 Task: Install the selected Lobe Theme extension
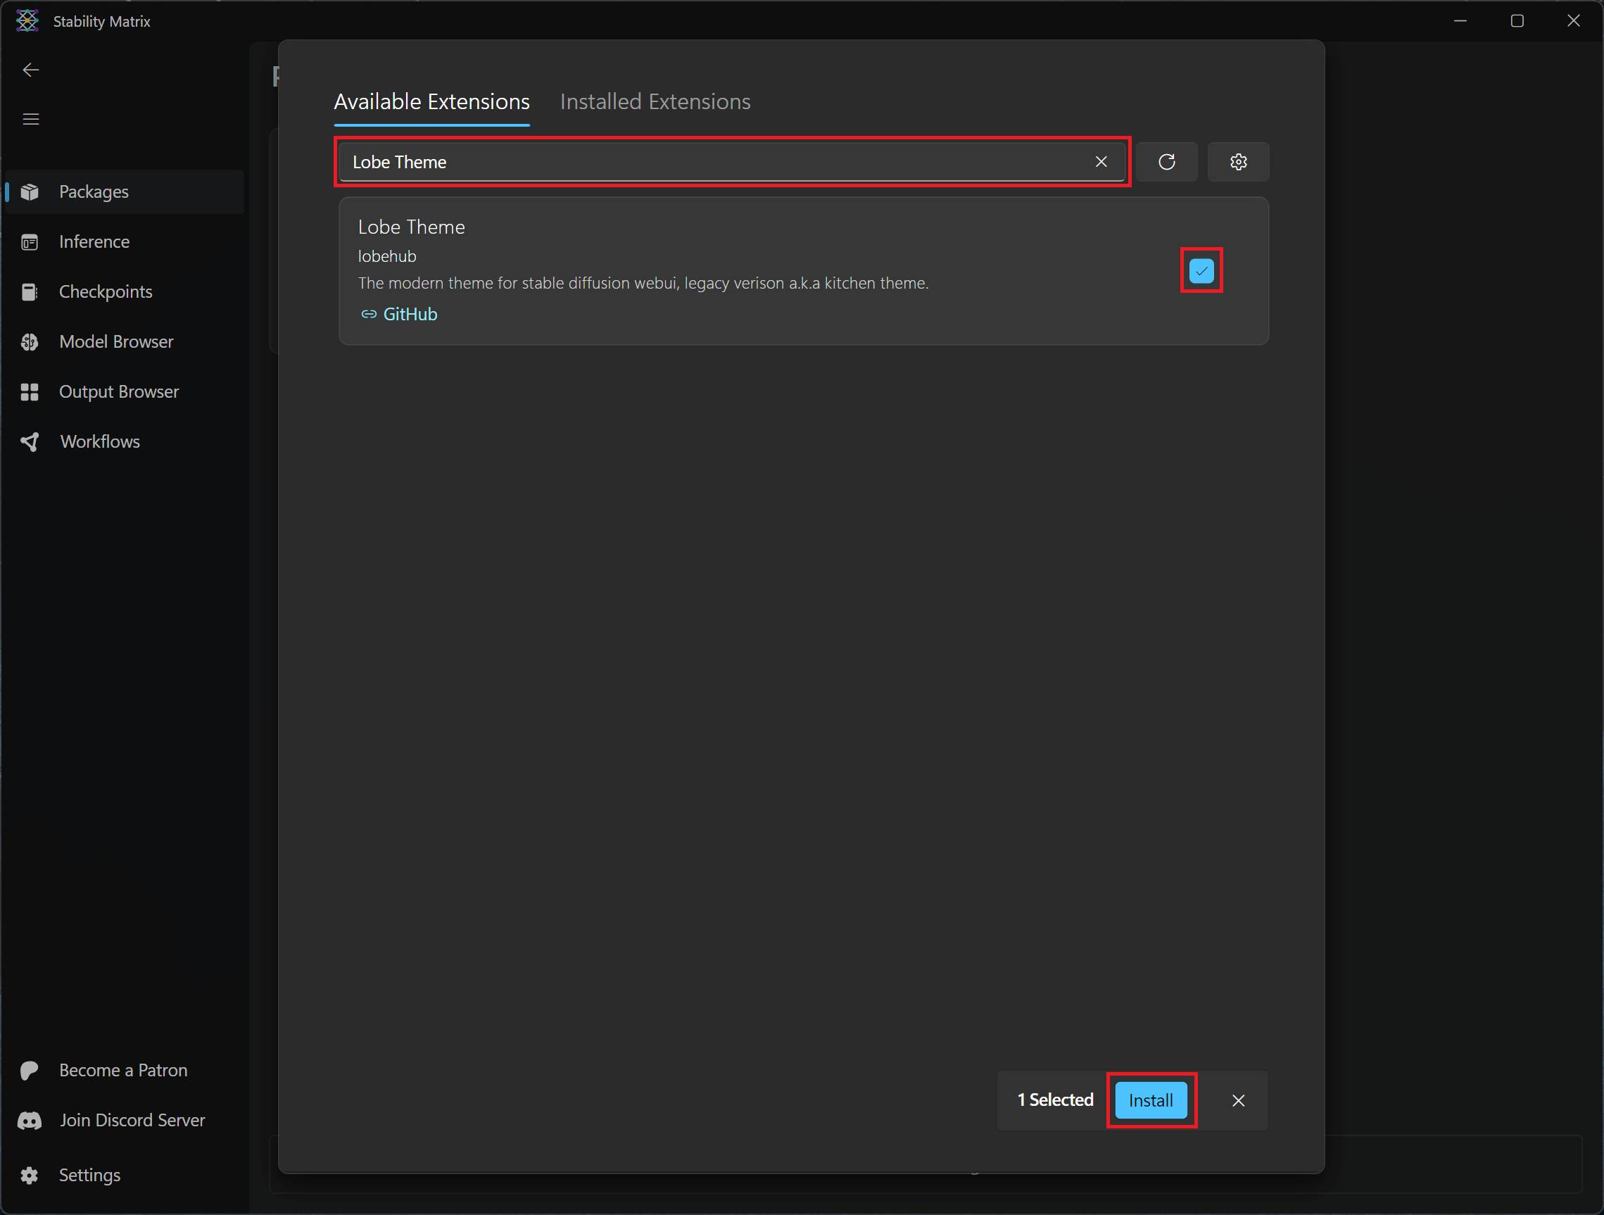tap(1151, 1100)
